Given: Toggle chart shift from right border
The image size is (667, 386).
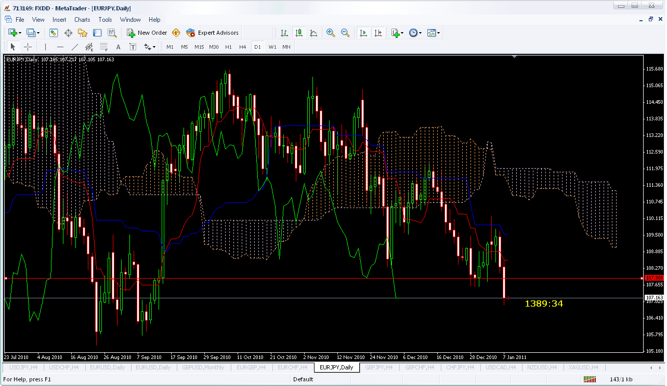Looking at the screenshot, I should (378, 33).
